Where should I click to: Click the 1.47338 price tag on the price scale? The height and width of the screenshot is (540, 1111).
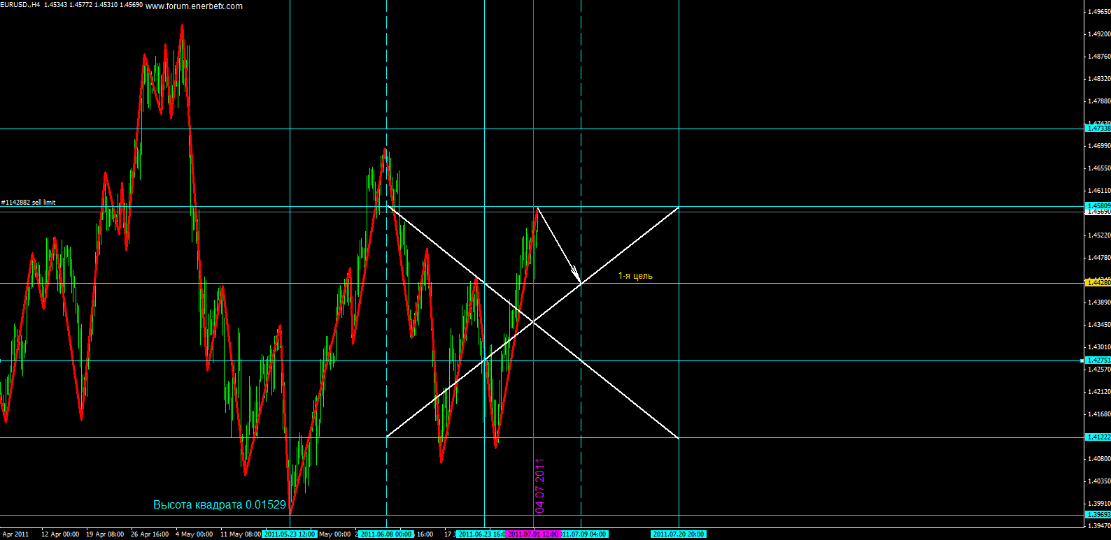1097,129
